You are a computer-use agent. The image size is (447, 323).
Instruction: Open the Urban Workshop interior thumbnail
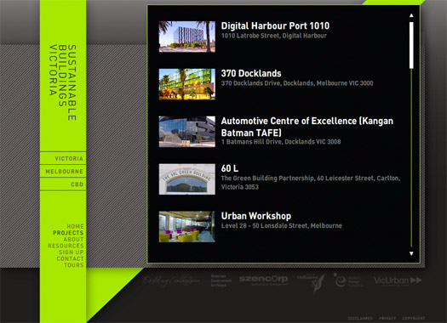pos(187,227)
